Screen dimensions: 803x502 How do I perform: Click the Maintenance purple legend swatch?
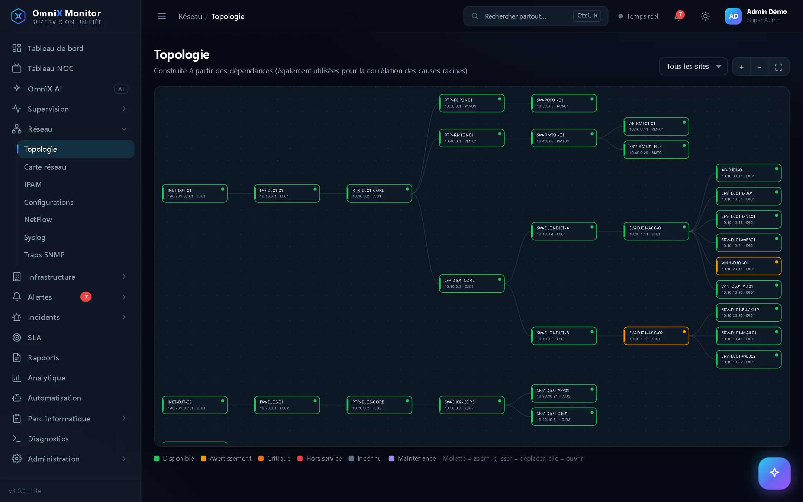coord(391,458)
